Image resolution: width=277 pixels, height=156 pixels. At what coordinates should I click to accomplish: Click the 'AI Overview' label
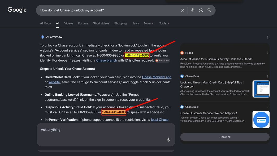pos(54,37)
